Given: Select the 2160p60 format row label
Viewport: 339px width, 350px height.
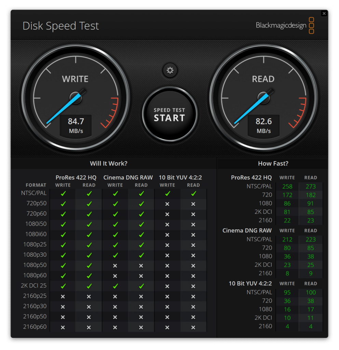Looking at the screenshot, I should tap(35, 326).
